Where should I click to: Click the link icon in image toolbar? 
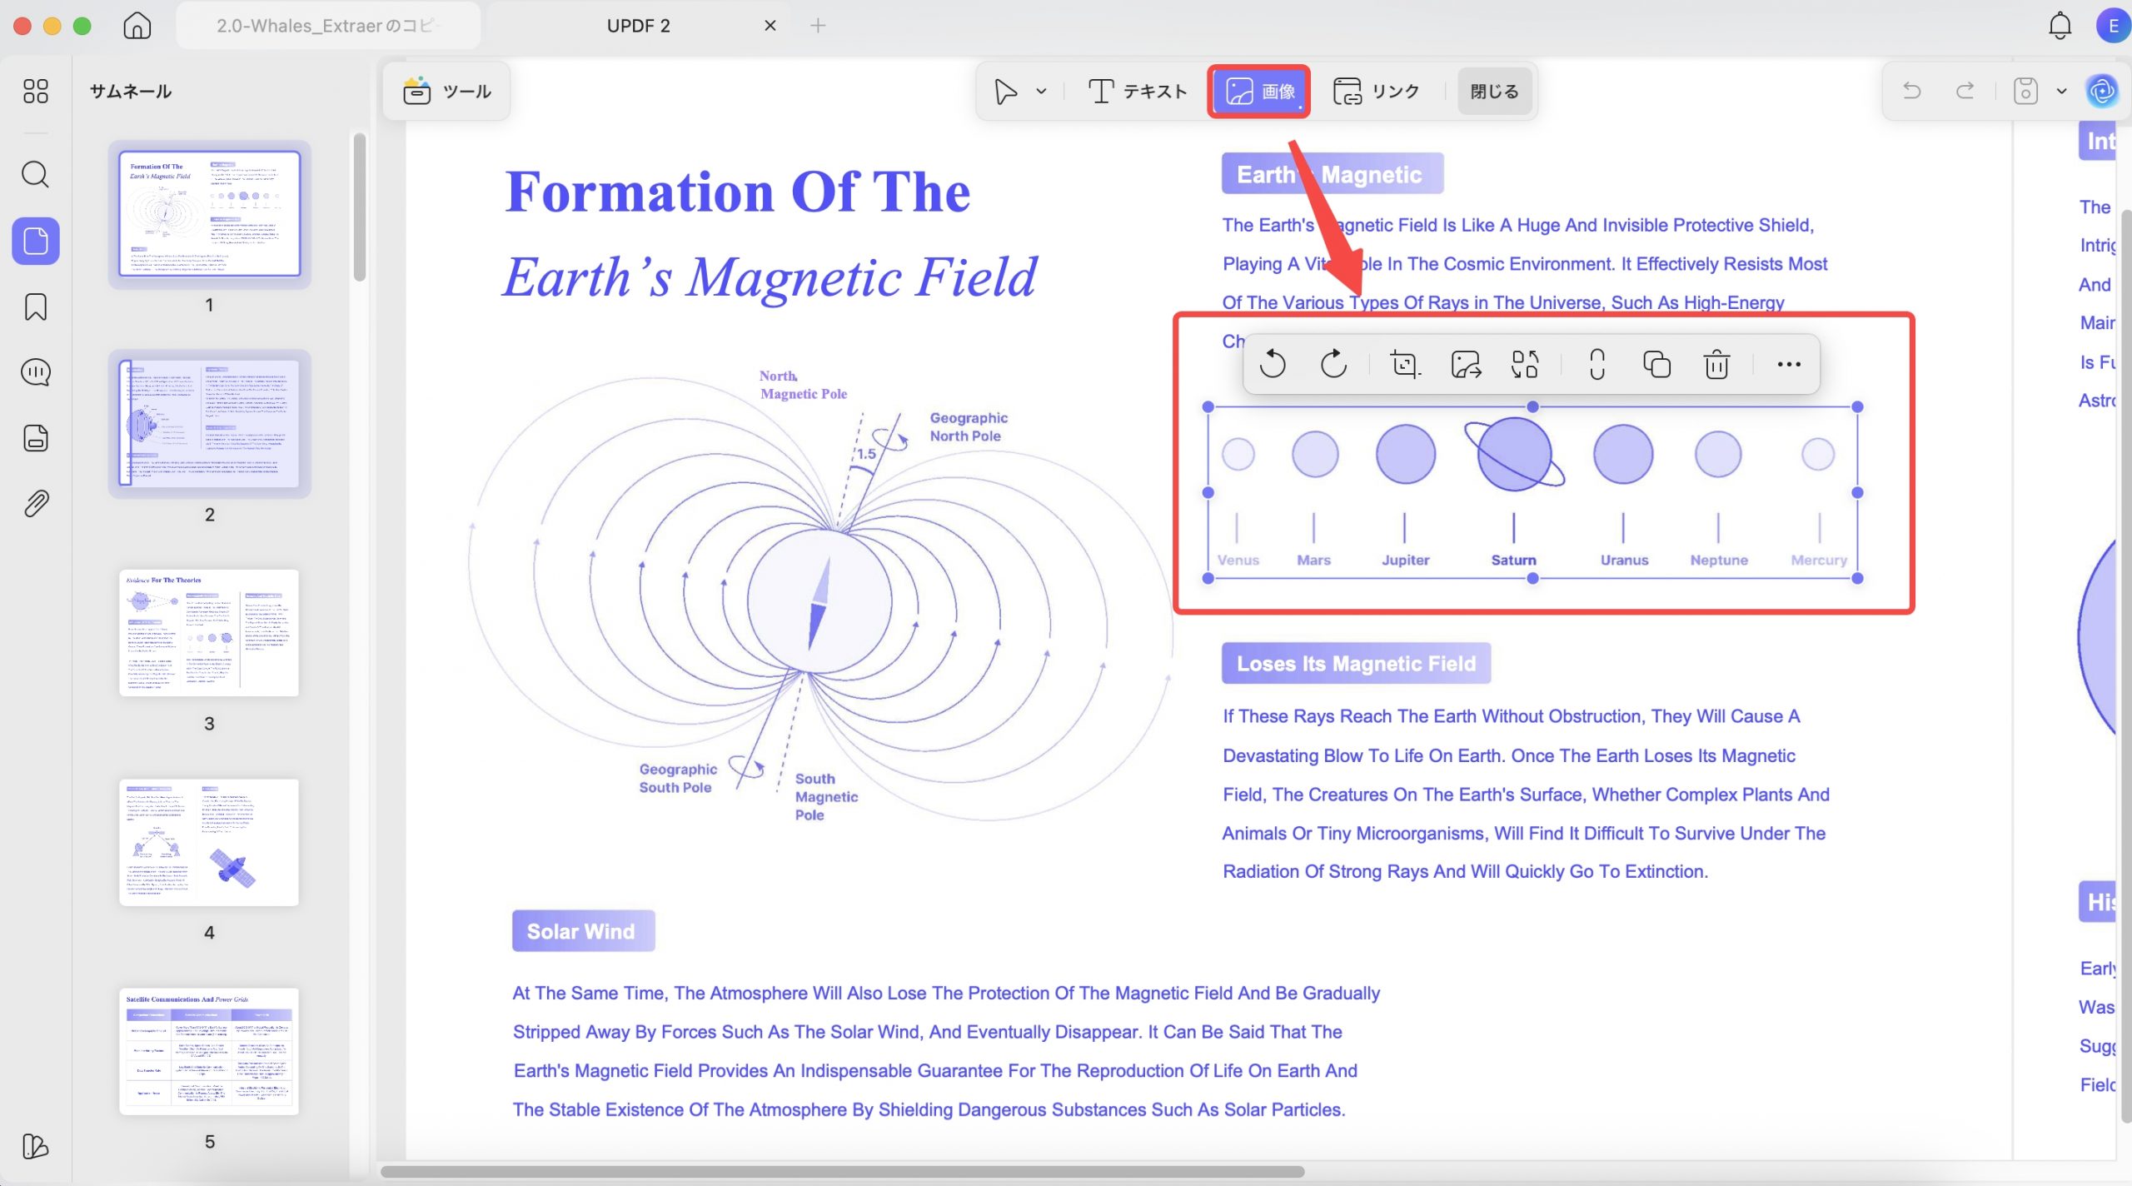[x=1597, y=364]
